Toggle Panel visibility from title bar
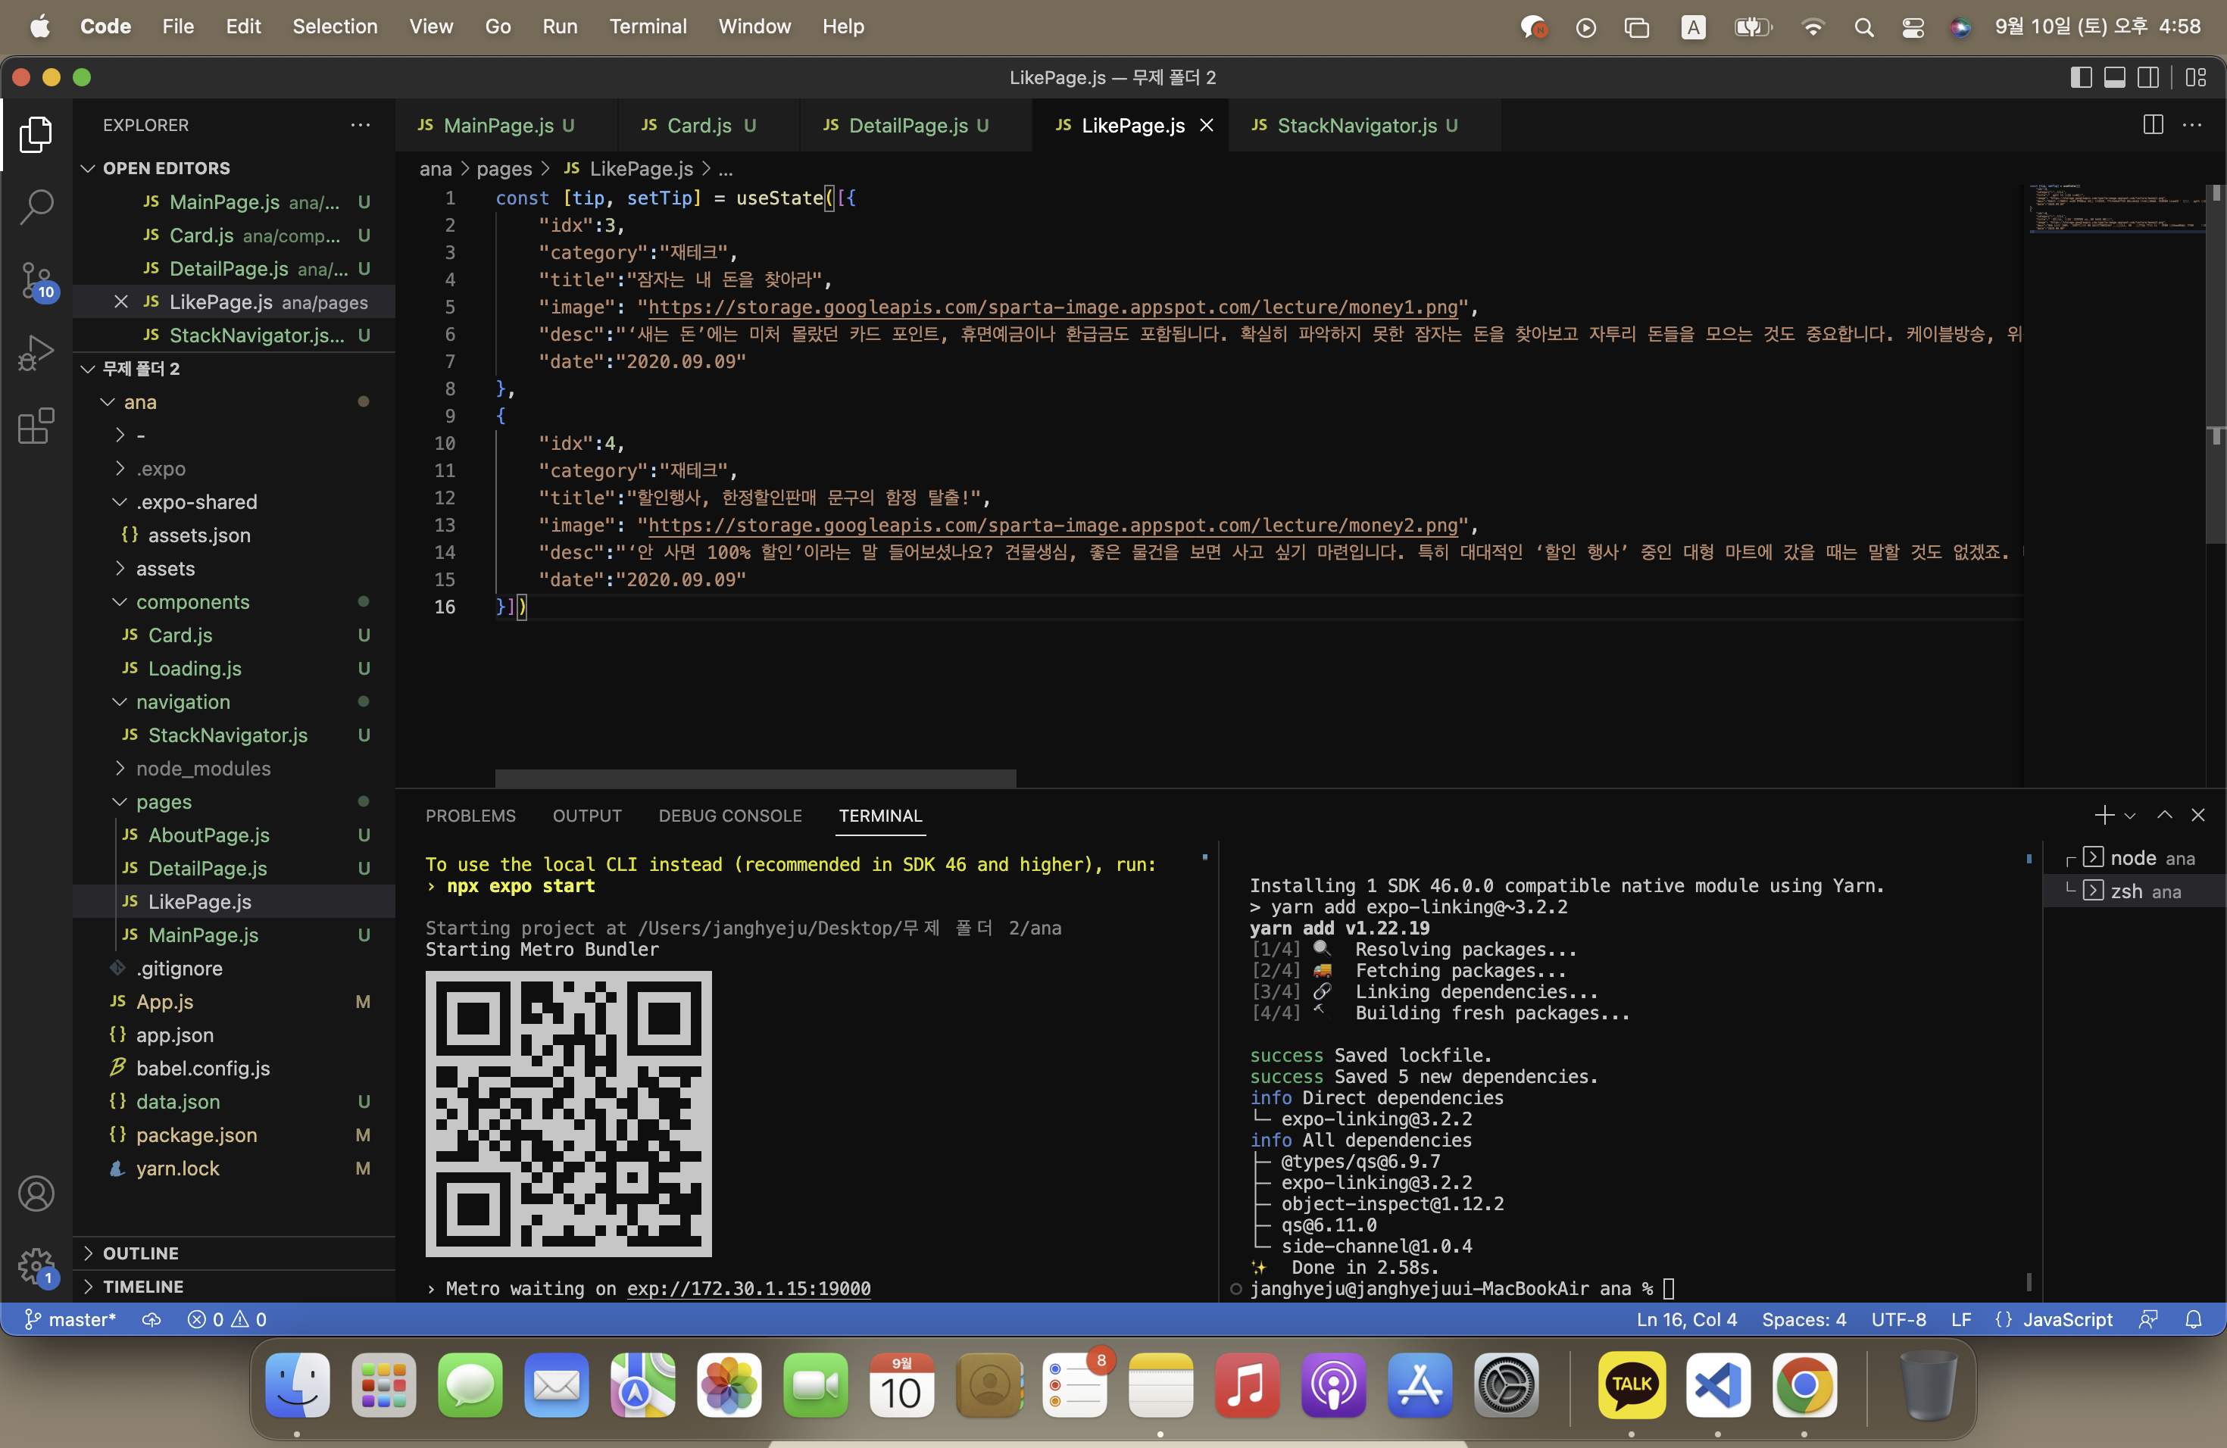Image resolution: width=2227 pixels, height=1448 pixels. [x=2114, y=78]
